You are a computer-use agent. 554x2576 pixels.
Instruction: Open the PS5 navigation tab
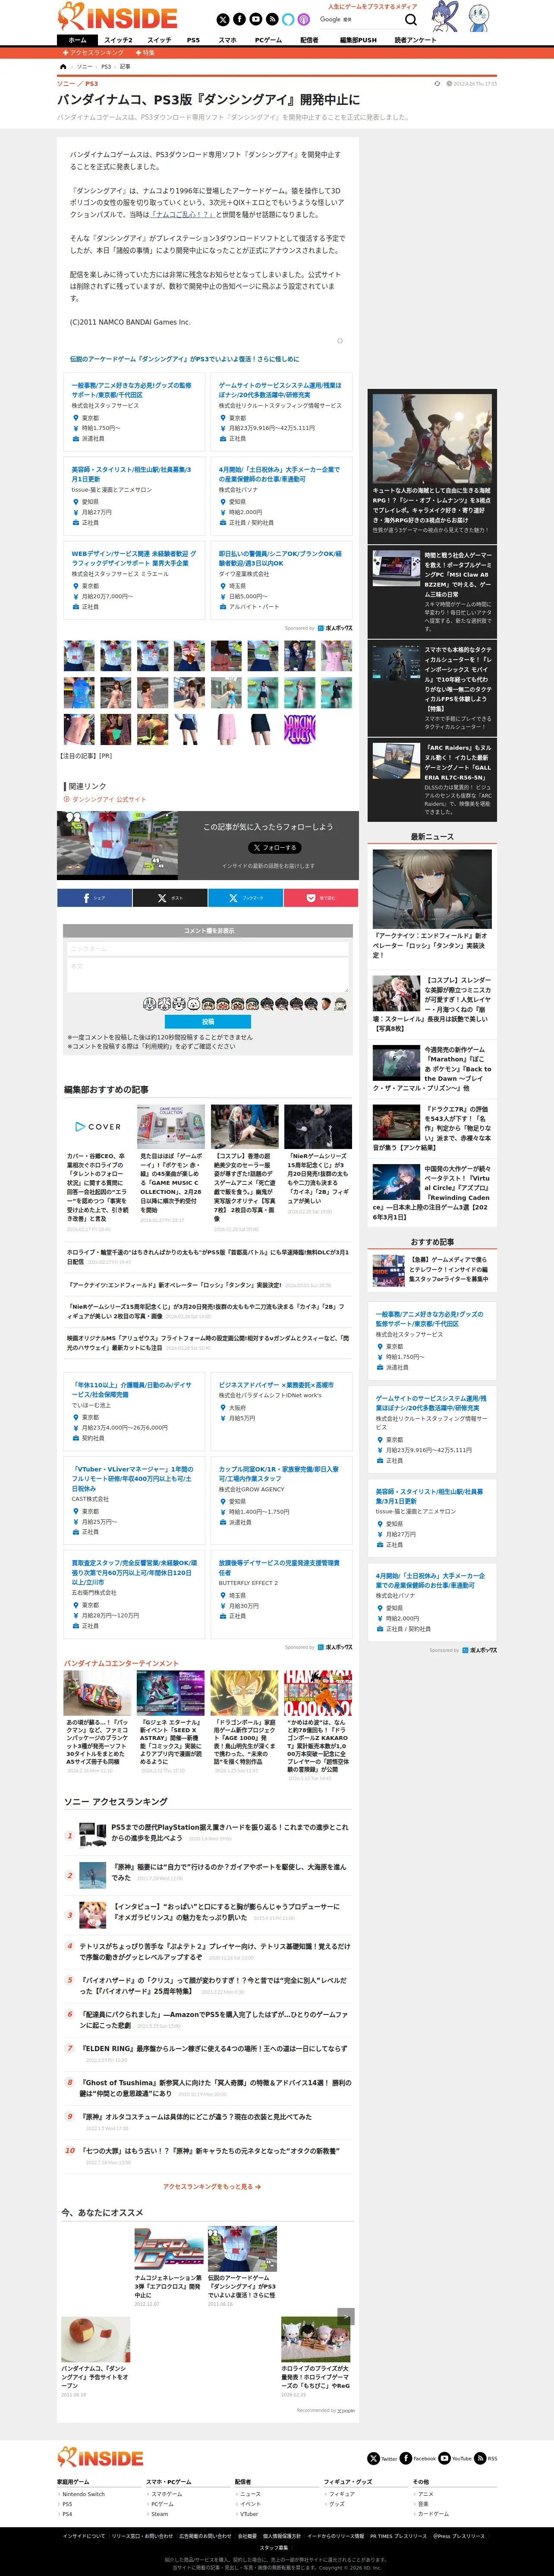click(193, 40)
